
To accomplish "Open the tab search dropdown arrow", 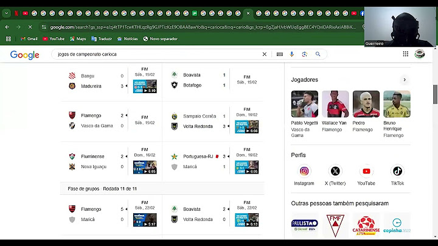I will [6, 13].
